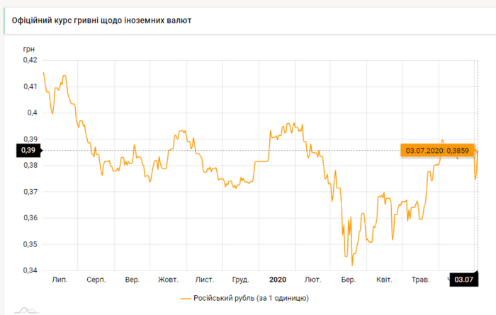Select the Квіт. month label
Viewport: 496px width, 315px height.
pos(384,280)
